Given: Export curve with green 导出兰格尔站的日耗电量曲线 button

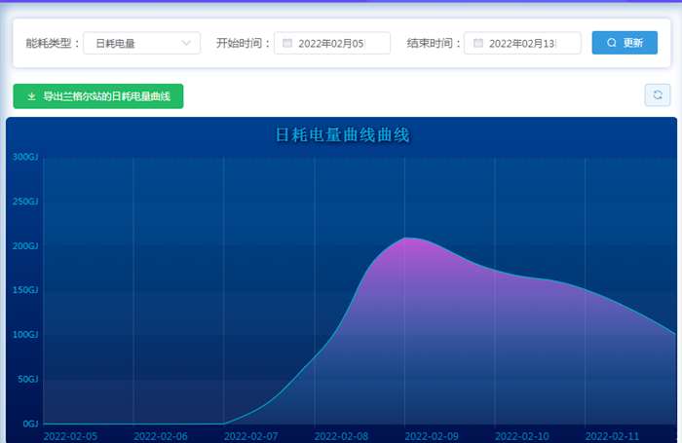Looking at the screenshot, I should point(98,96).
